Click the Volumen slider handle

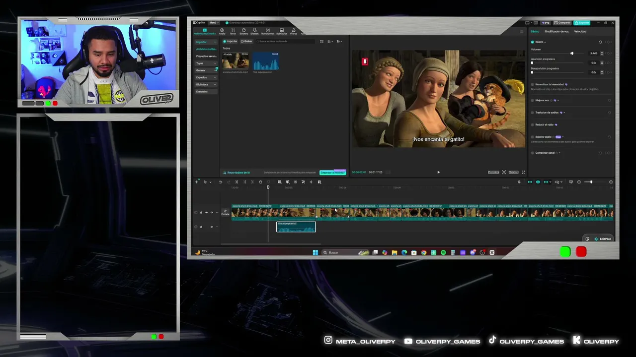coord(572,53)
